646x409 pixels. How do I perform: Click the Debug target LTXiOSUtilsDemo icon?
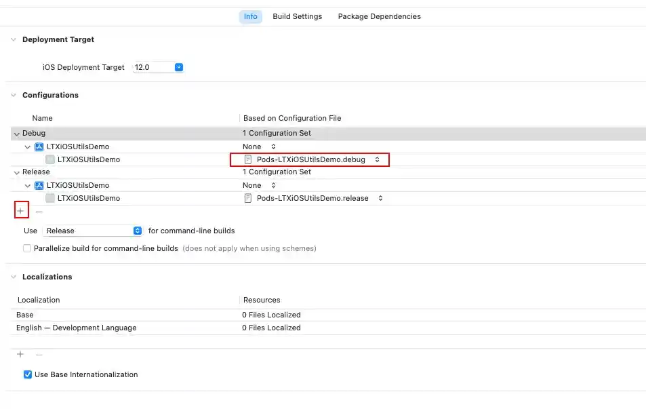(x=50, y=159)
